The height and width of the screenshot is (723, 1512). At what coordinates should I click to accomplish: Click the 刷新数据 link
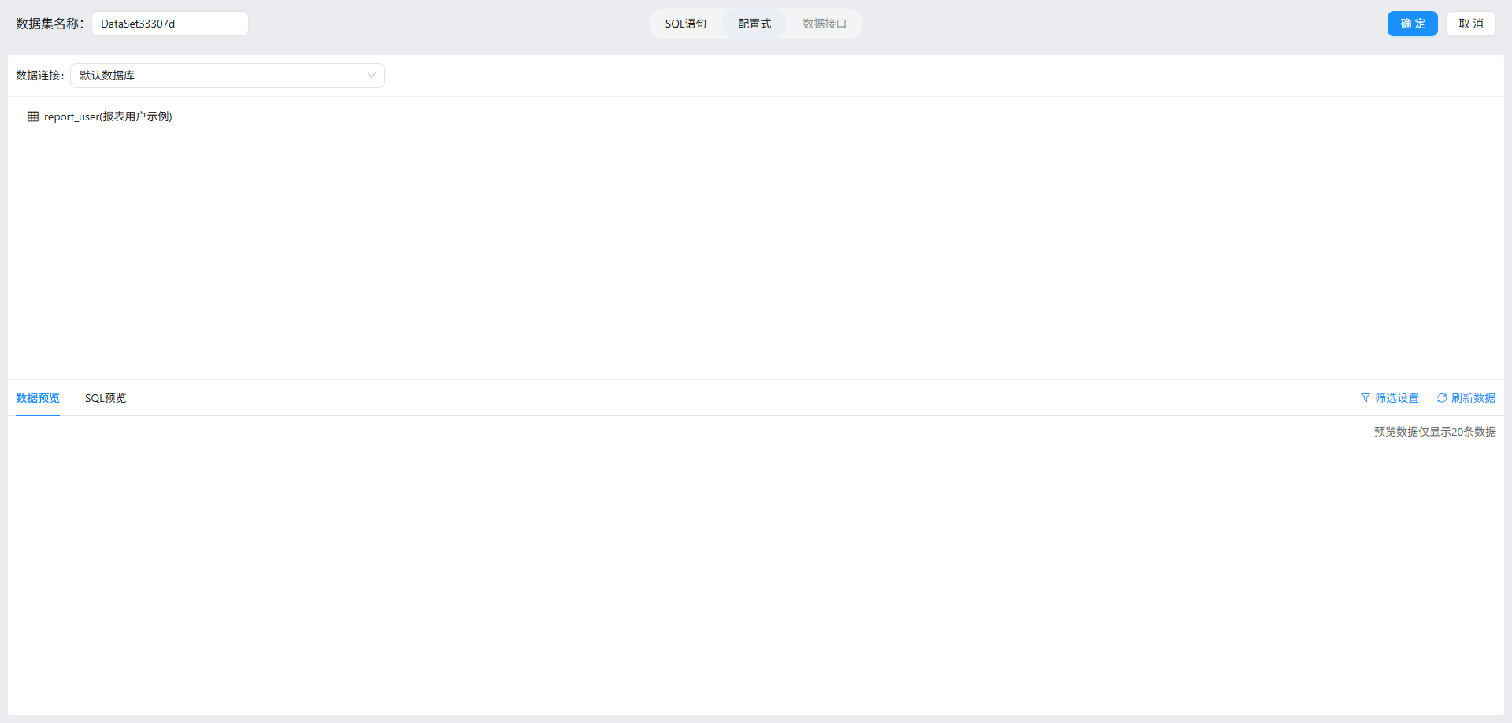[x=1466, y=398]
